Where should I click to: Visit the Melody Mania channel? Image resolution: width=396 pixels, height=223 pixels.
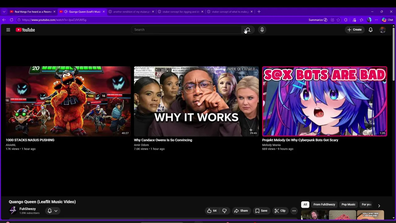(271, 145)
